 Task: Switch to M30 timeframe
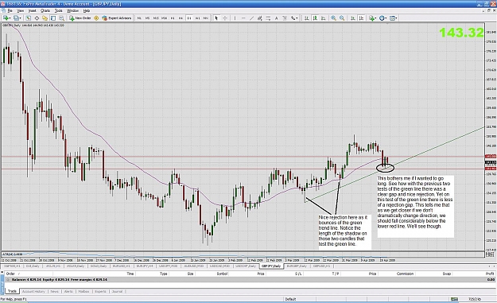(164, 18)
